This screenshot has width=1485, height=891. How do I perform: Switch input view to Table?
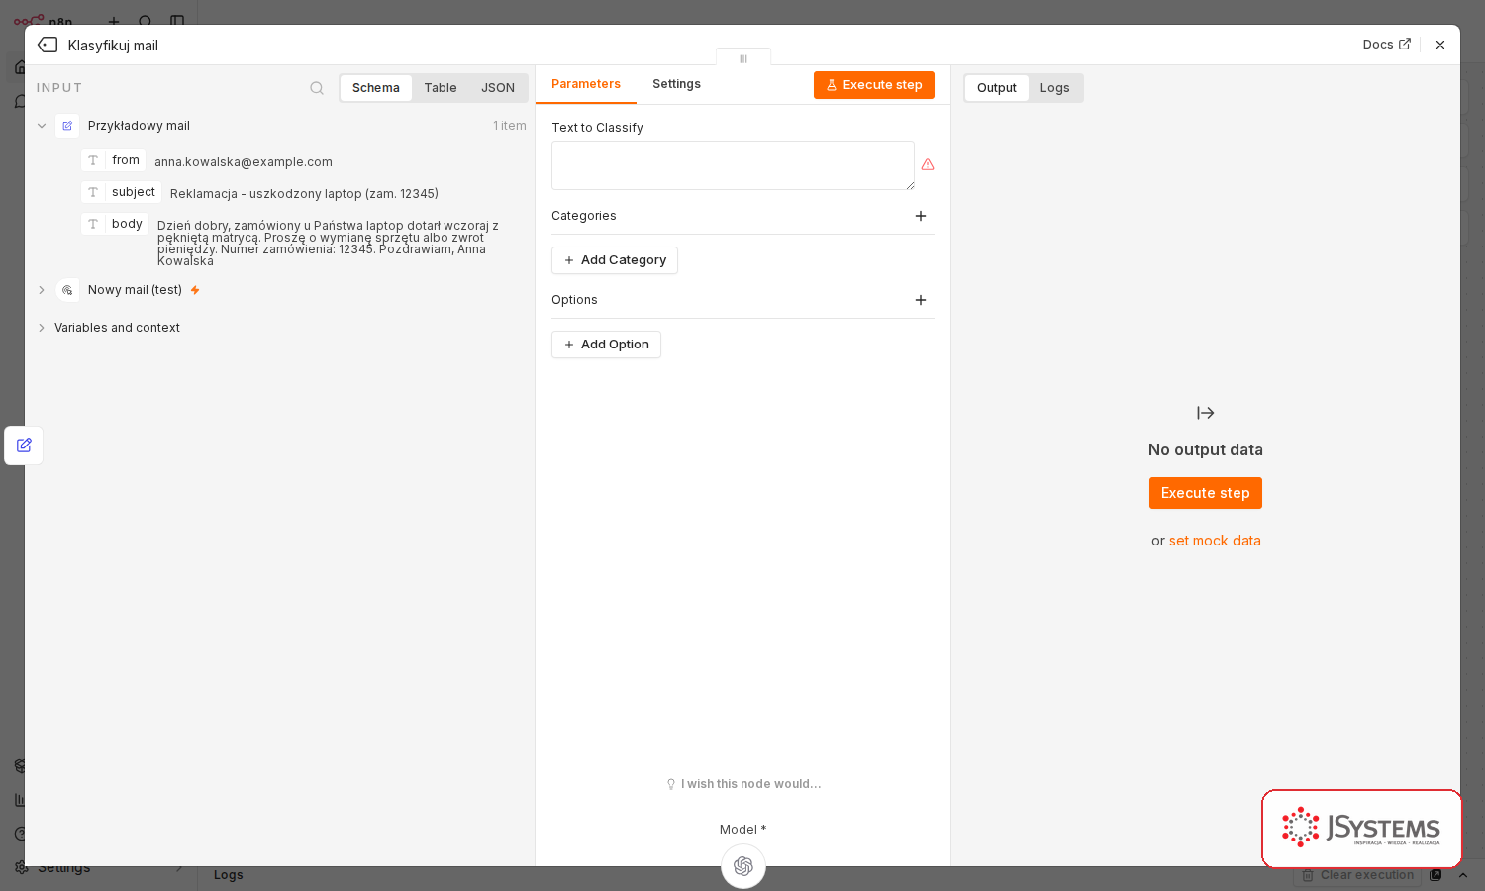coord(441,88)
